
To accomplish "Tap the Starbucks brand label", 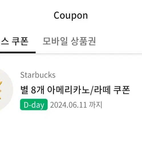I will point(38,75).
